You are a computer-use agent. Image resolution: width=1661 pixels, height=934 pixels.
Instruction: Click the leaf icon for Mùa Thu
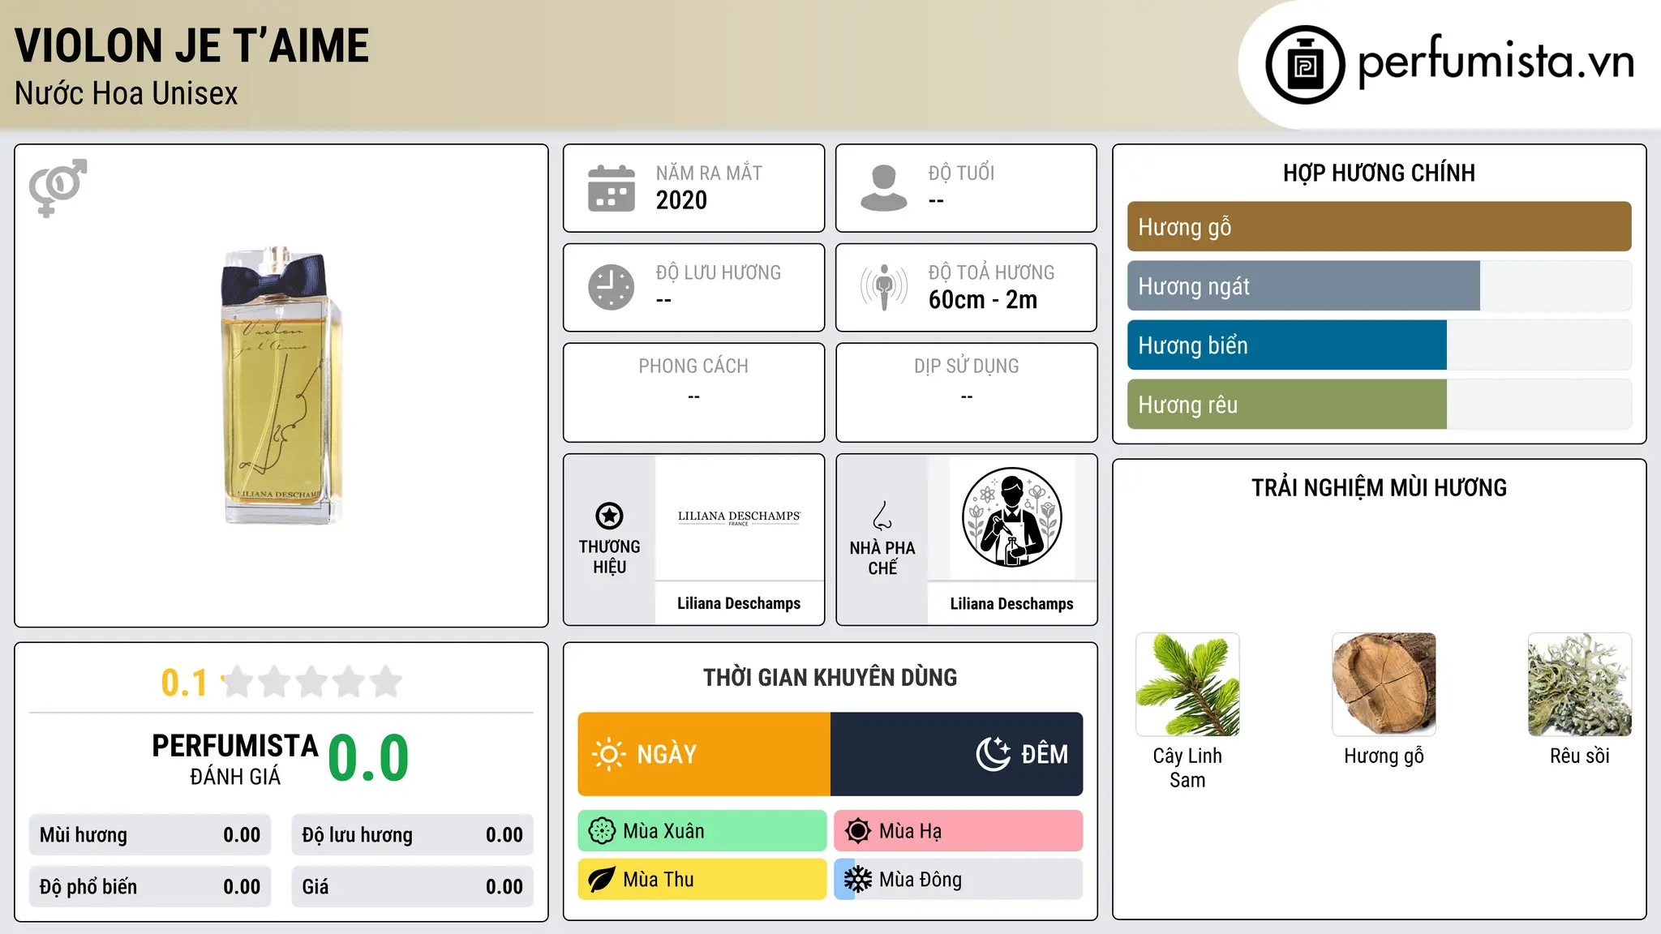point(602,880)
